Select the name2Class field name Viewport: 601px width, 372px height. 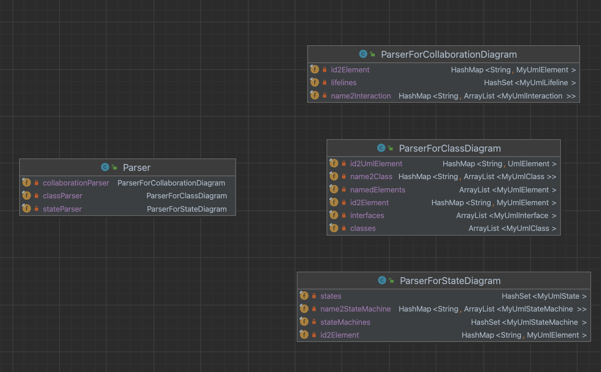(371, 176)
